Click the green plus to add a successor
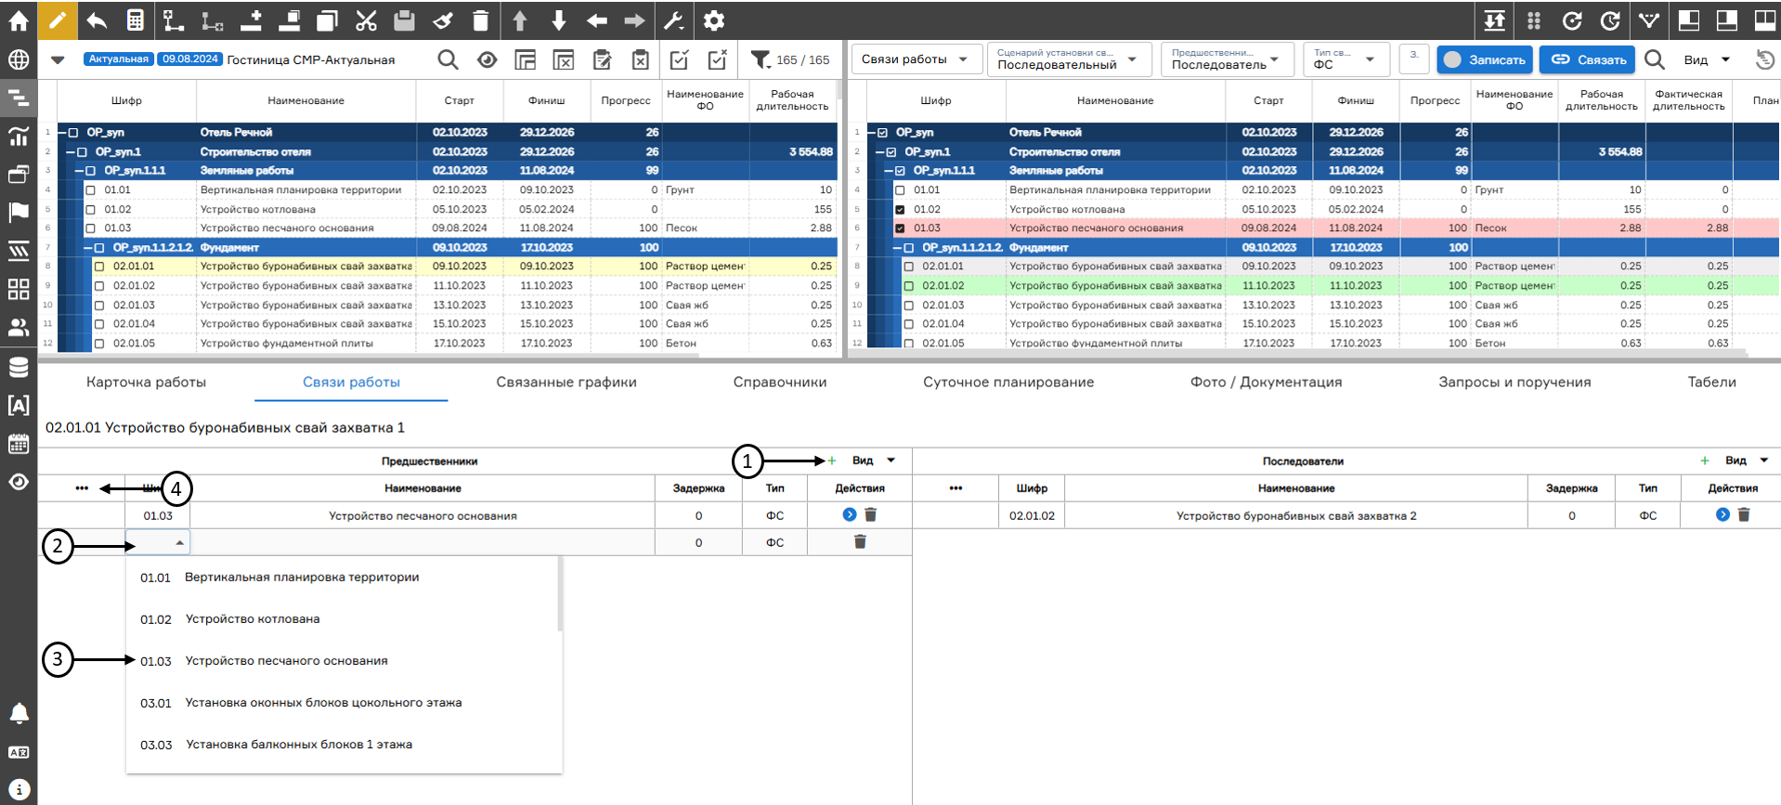This screenshot has height=805, width=1781. click(x=1705, y=461)
